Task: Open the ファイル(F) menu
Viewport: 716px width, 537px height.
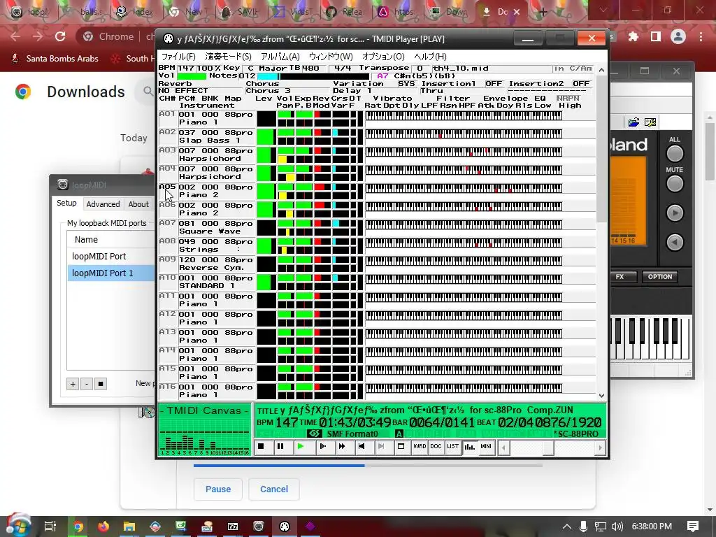Action: click(x=178, y=57)
